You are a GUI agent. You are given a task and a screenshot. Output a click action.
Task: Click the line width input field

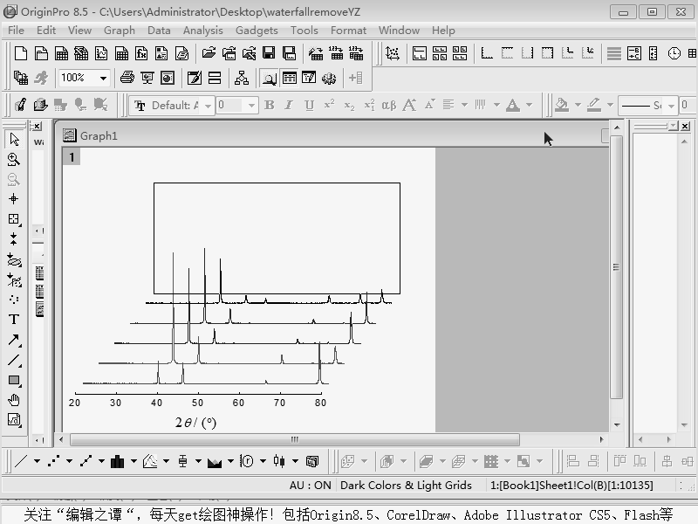pyautogui.click(x=688, y=106)
